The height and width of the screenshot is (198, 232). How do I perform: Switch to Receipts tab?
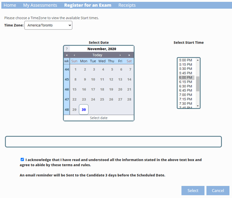(x=127, y=5)
